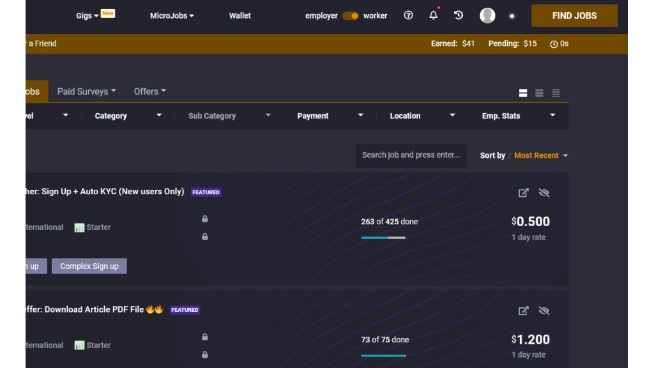Switch theme using the sun icon

tap(512, 16)
